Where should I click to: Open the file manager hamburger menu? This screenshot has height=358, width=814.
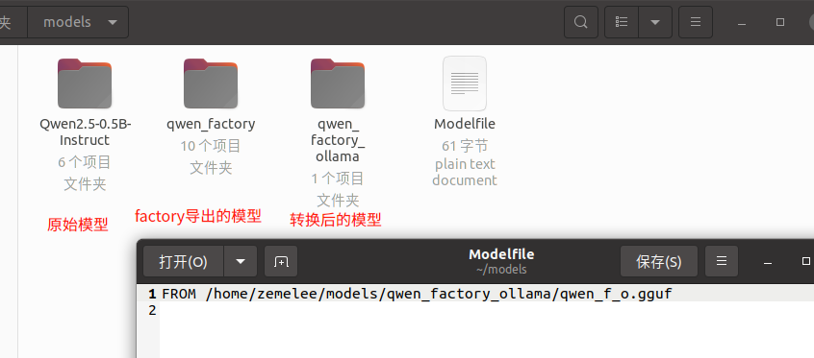(x=696, y=22)
